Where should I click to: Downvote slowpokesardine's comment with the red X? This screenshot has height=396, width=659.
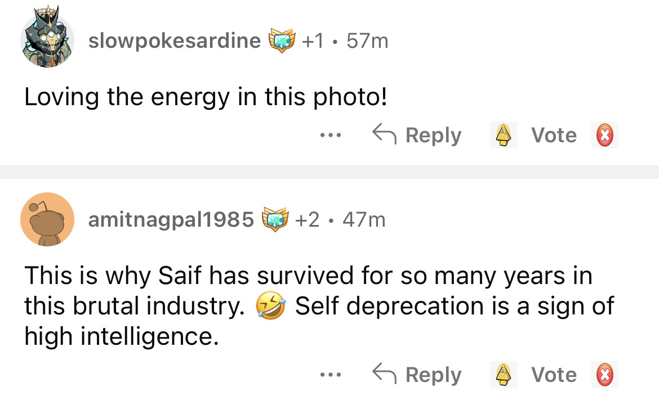point(605,136)
